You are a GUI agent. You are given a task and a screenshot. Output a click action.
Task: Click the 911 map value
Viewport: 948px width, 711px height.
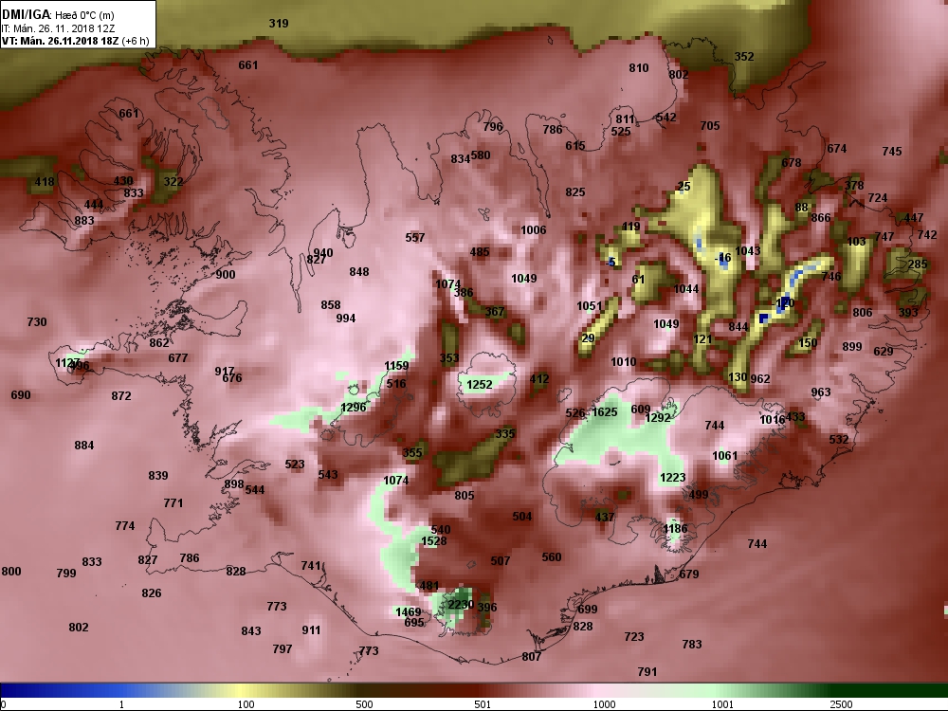tap(311, 630)
